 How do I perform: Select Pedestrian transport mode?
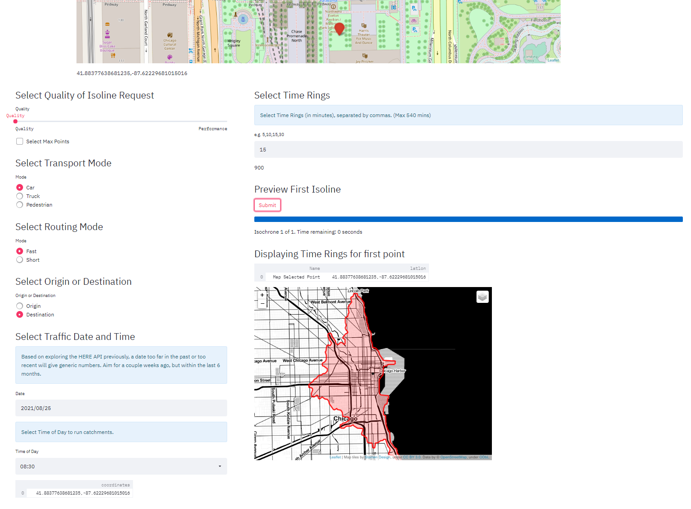pyautogui.click(x=19, y=205)
